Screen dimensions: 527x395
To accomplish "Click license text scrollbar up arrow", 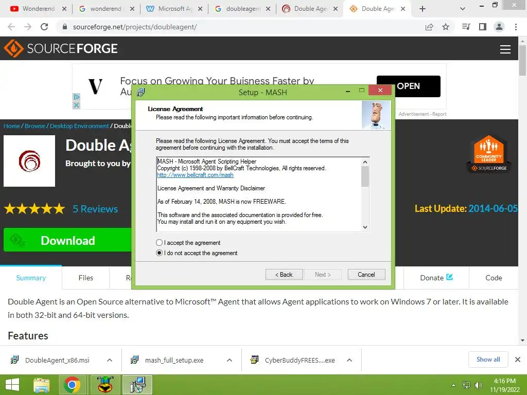I will point(365,162).
